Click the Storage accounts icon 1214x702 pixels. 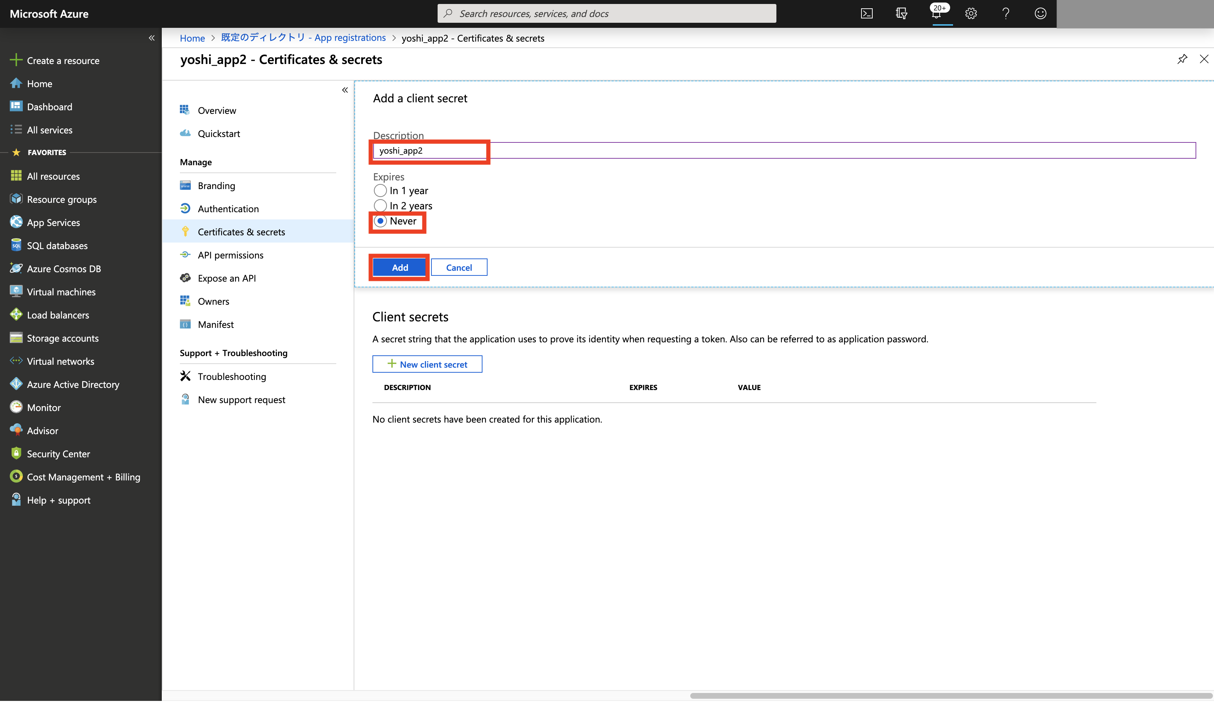point(16,338)
